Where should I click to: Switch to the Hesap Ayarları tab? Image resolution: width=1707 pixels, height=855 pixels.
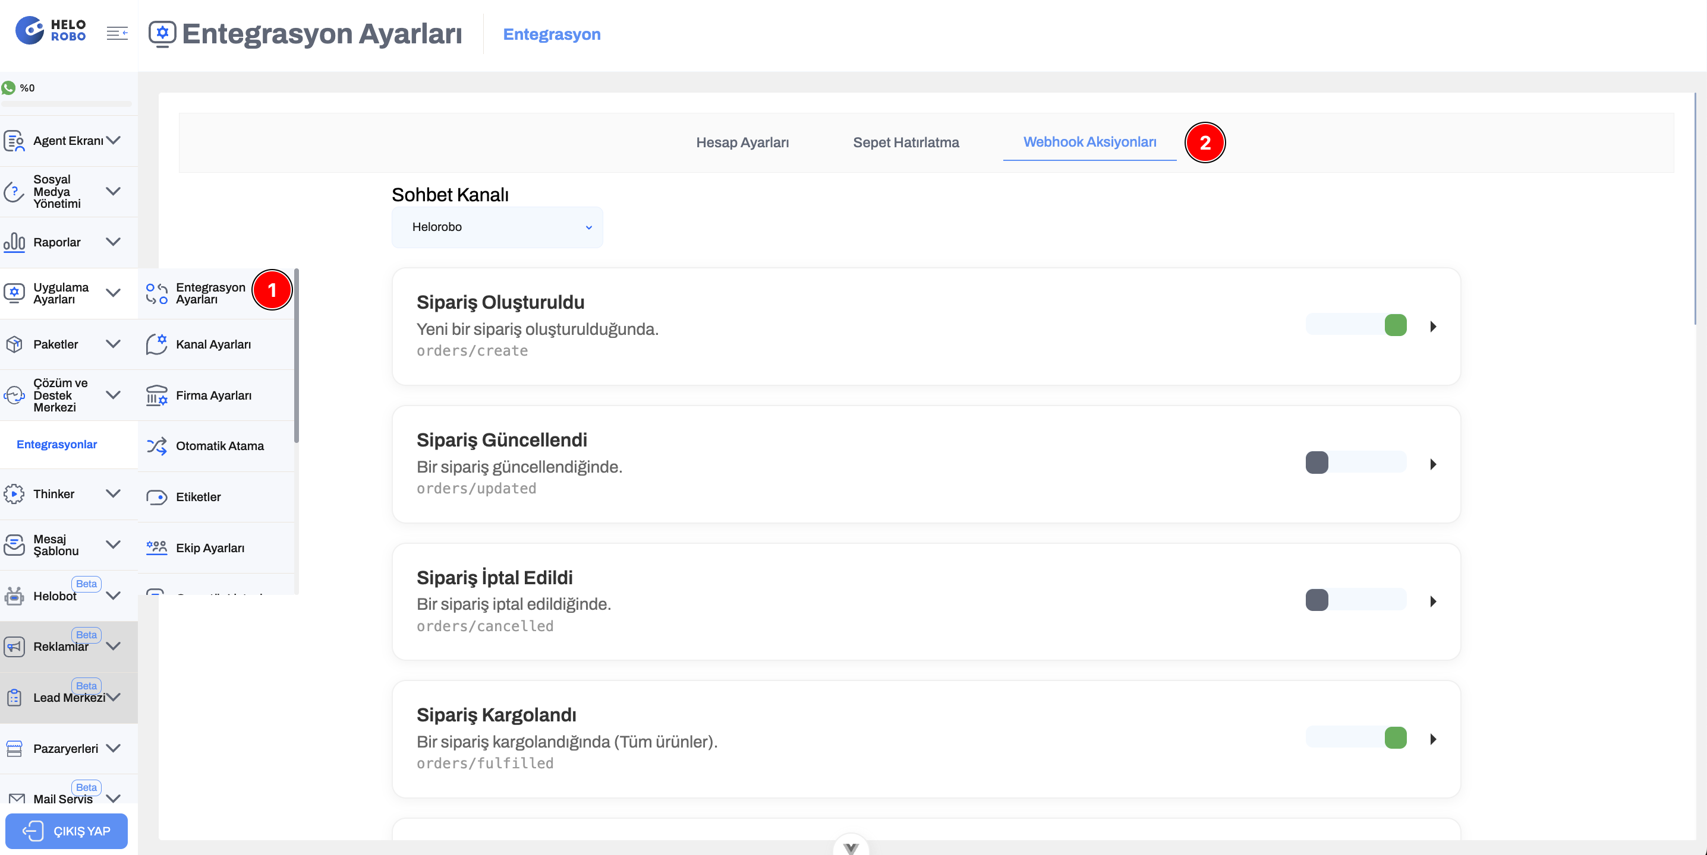pos(742,142)
